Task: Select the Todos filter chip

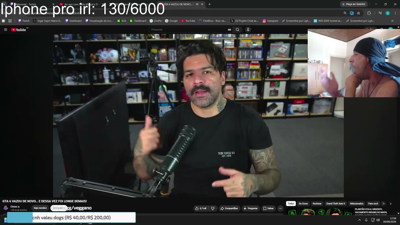Action: pyautogui.click(x=291, y=204)
